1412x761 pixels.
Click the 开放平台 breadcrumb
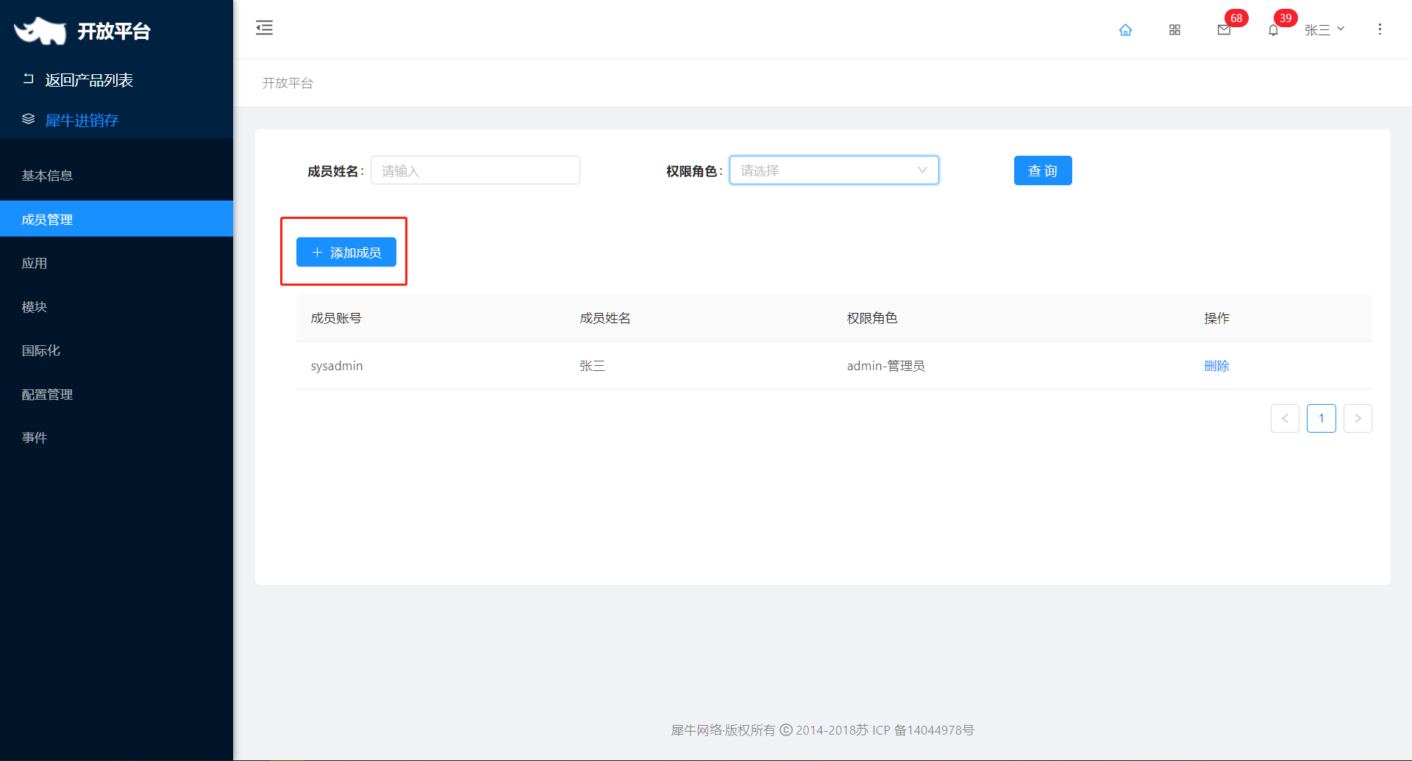(x=288, y=83)
